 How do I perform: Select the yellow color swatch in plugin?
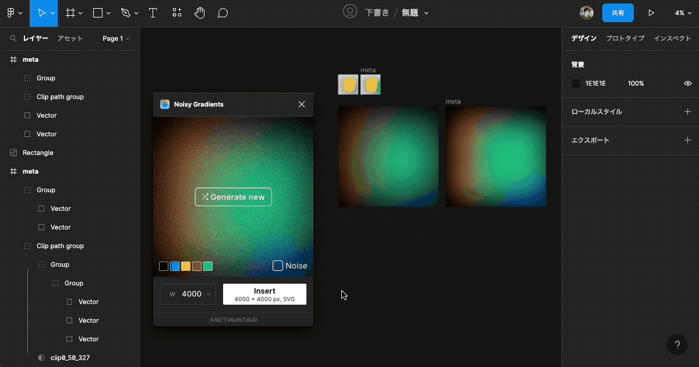pyautogui.click(x=186, y=266)
